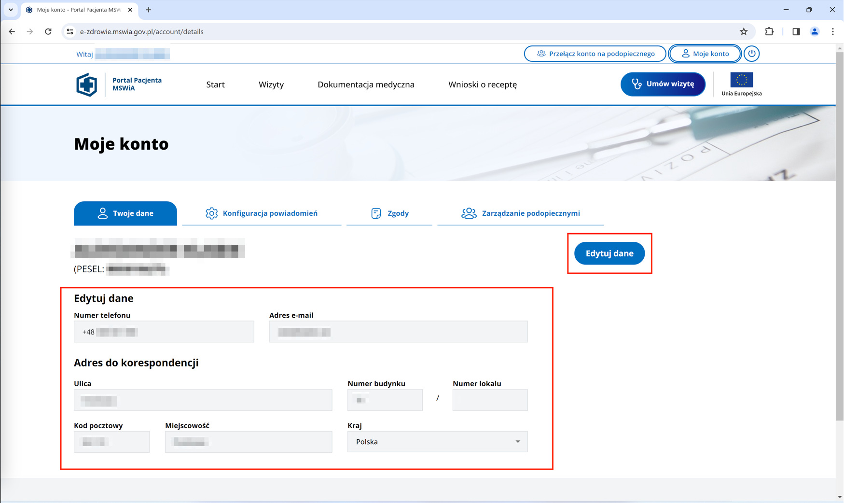Switch to Konfiguracja powiadomień tab

(x=262, y=213)
